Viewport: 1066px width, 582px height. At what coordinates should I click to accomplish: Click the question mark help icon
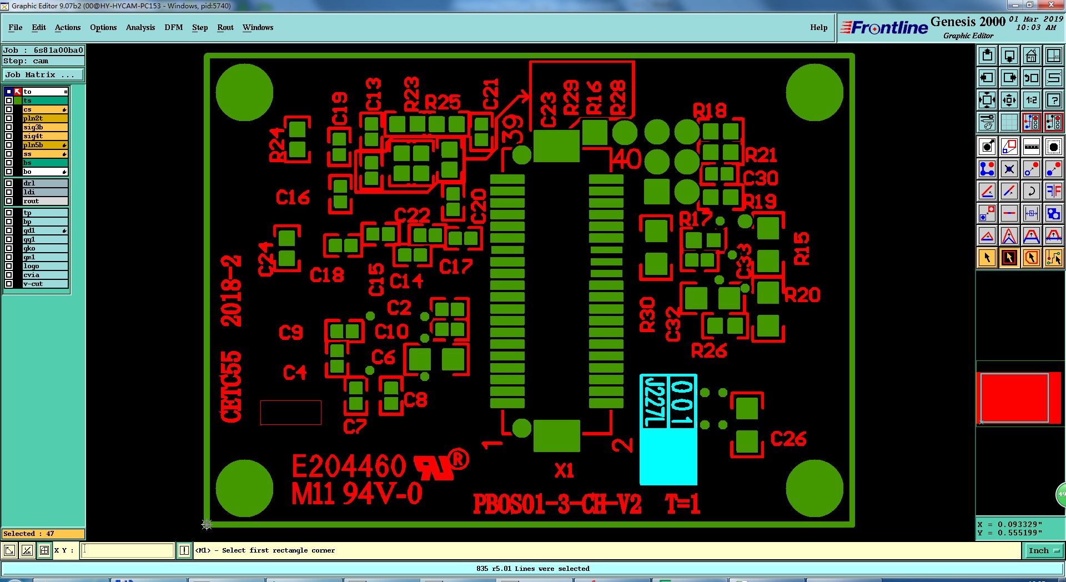[1053, 100]
